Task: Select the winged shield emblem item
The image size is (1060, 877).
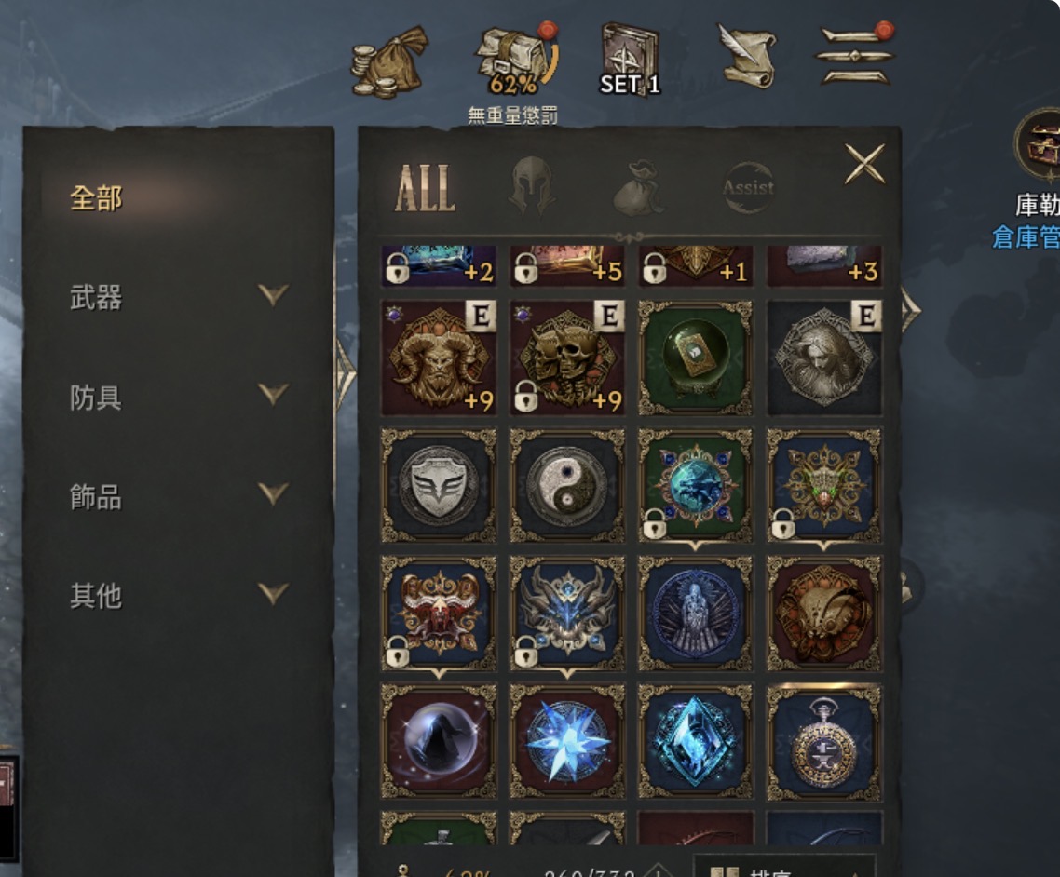Action: click(439, 485)
